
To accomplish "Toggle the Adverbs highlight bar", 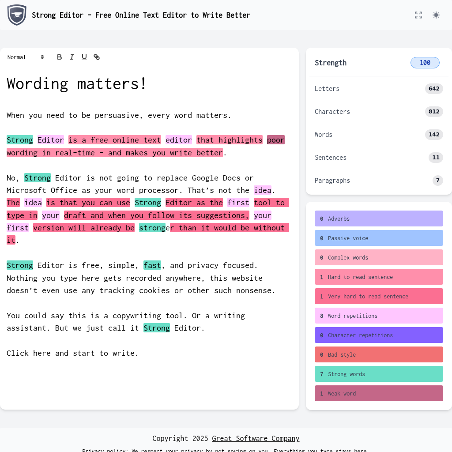I will click(x=378, y=218).
